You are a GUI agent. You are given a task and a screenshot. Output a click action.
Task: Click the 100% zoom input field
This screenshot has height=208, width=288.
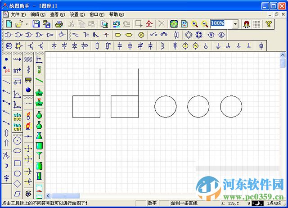point(221,24)
